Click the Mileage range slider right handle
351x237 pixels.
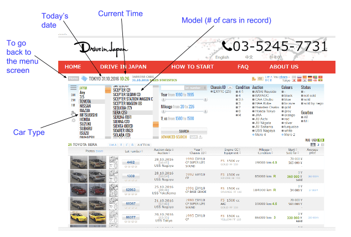click(x=205, y=111)
